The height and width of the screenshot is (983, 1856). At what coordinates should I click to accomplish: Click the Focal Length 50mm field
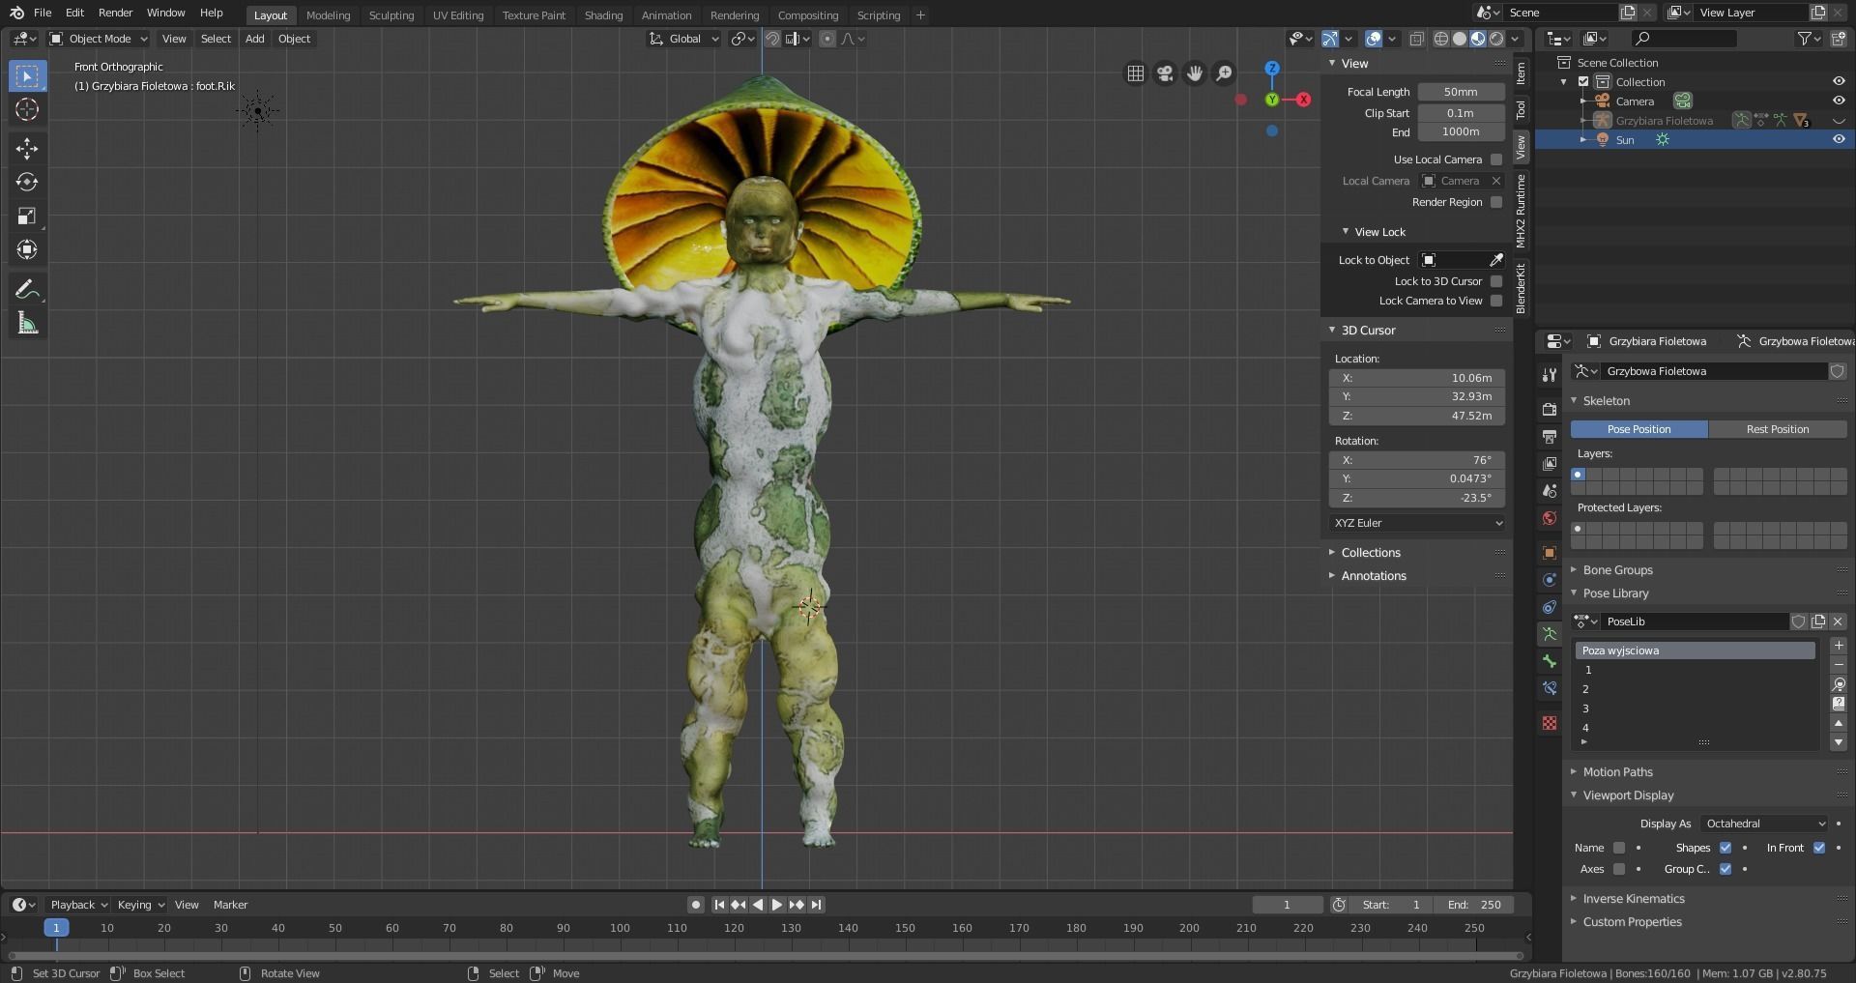click(1461, 92)
